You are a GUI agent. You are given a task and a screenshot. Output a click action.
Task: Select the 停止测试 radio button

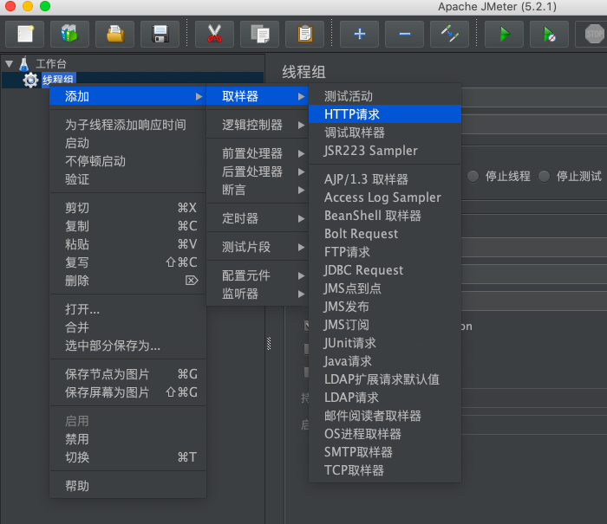(x=544, y=177)
